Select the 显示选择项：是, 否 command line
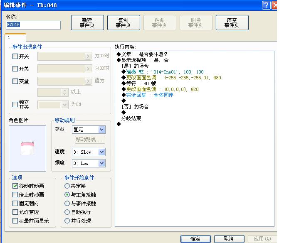 coord(143,60)
